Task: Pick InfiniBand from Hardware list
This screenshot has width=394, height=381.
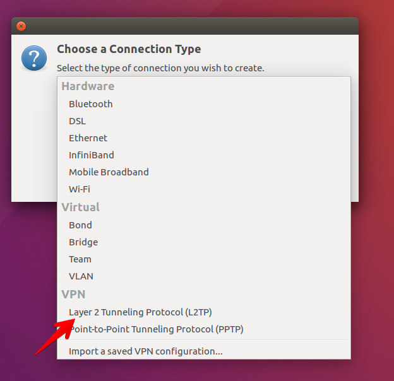Action: [204, 155]
